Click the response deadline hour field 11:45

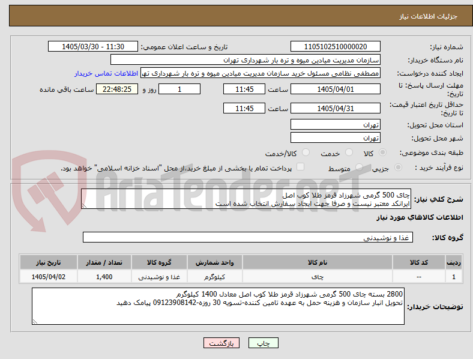point(244,89)
